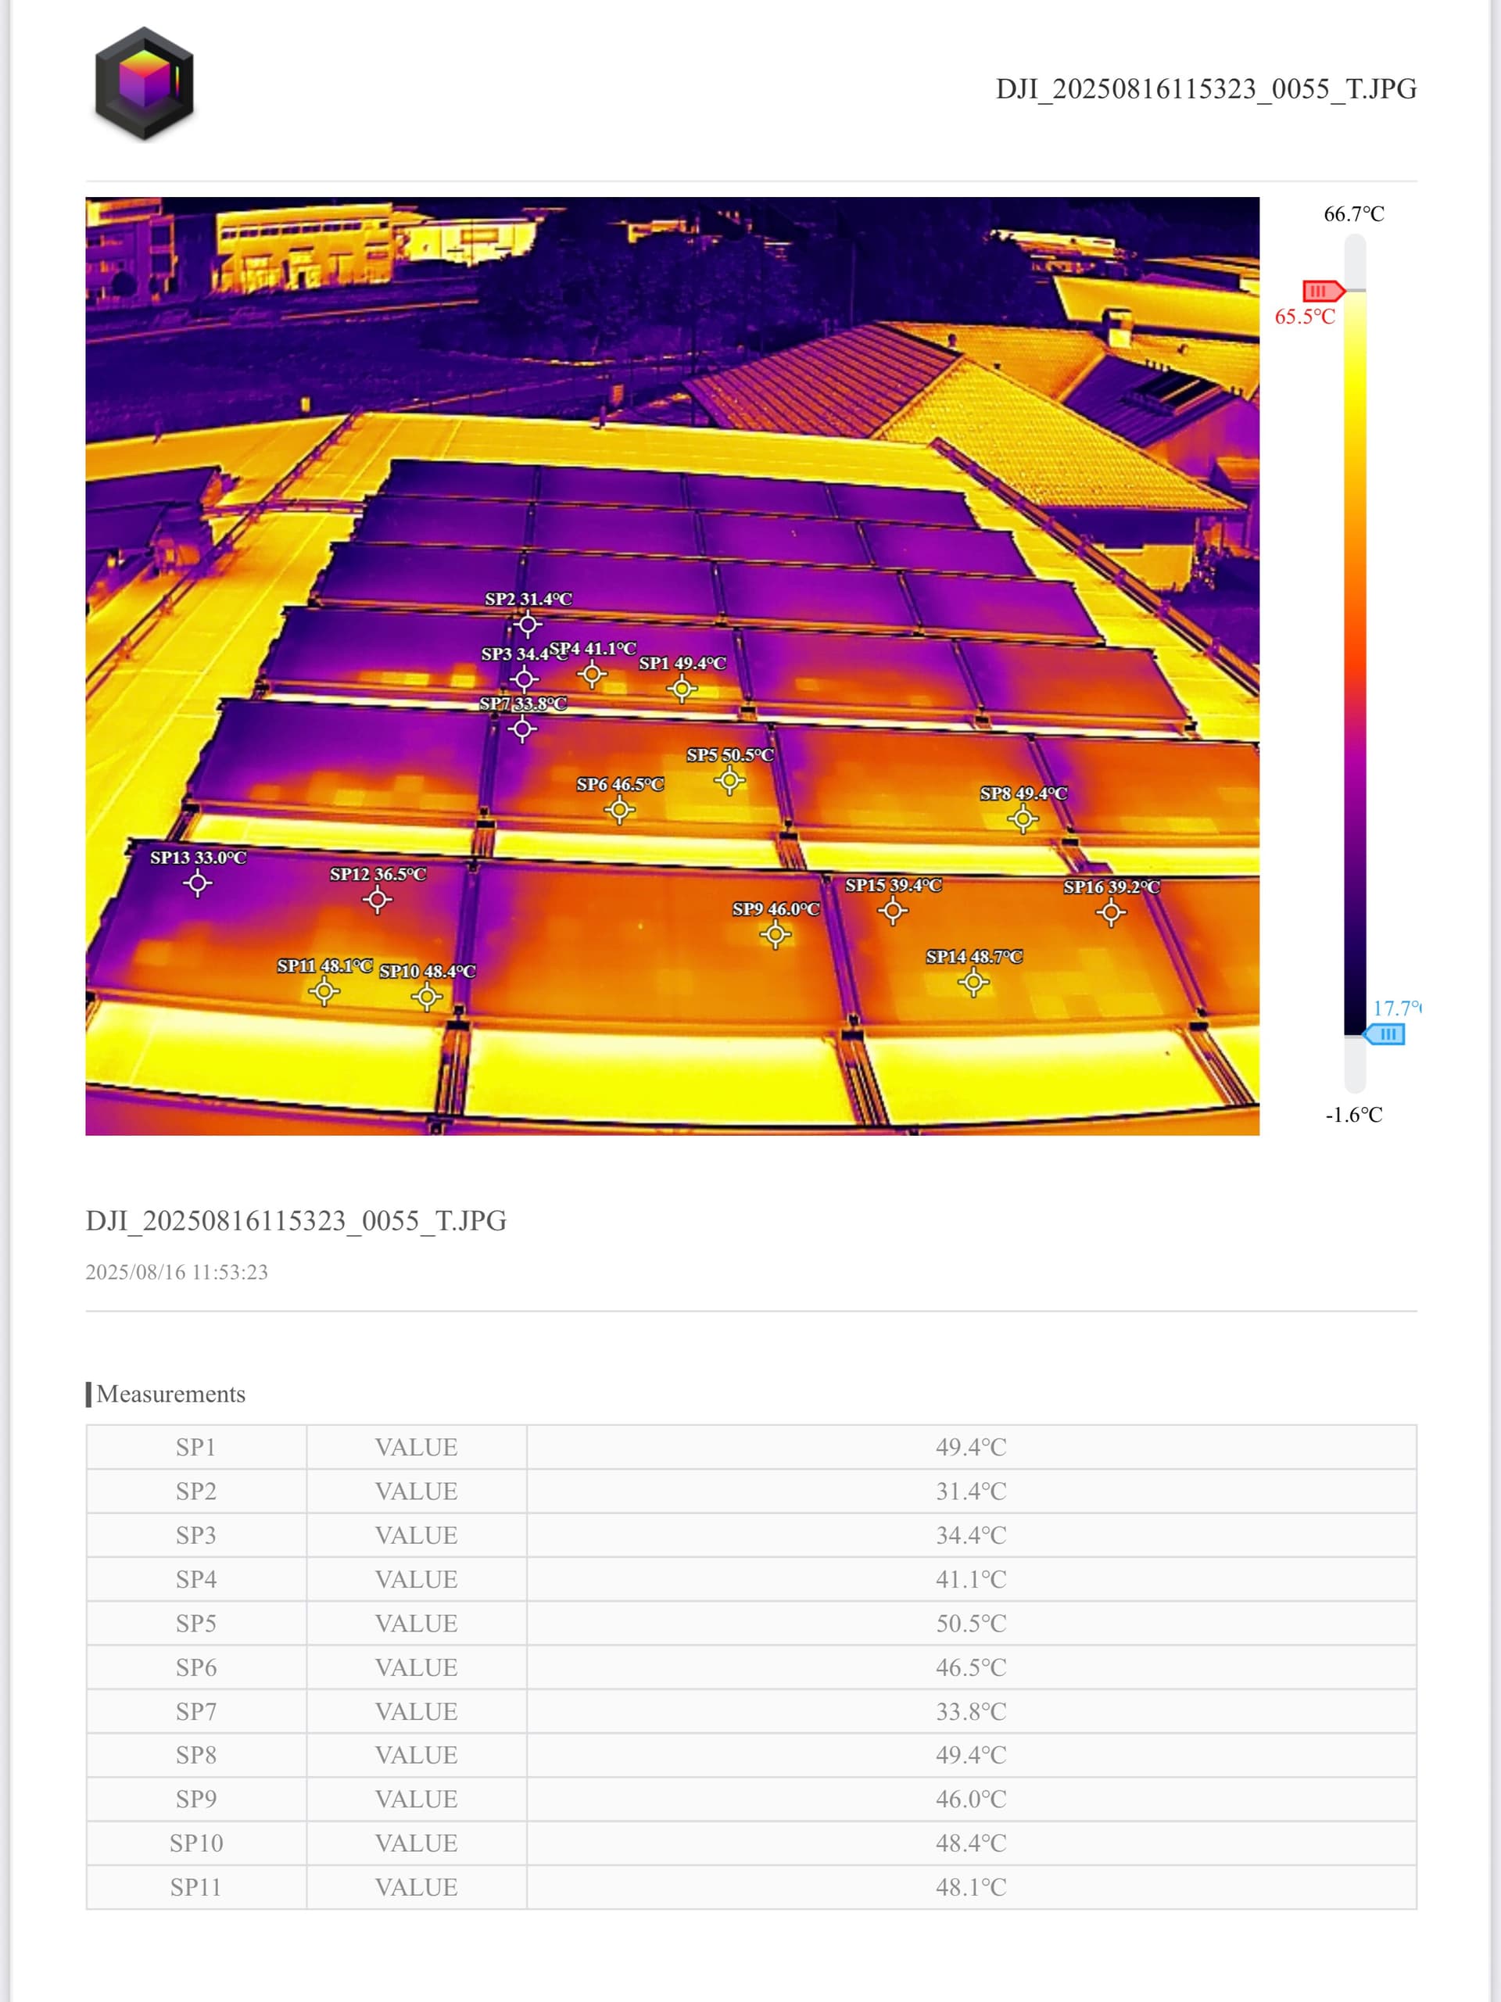Click the SP13 33.0°C crosshair
Image resolution: width=1501 pixels, height=2002 pixels.
coord(197,883)
